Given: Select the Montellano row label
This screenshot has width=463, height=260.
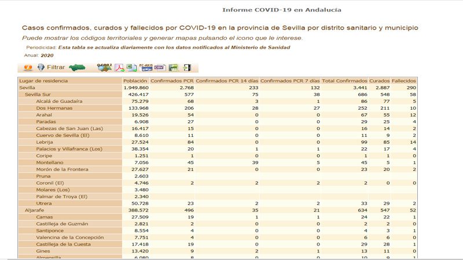Looking at the screenshot, I should (x=50, y=162).
